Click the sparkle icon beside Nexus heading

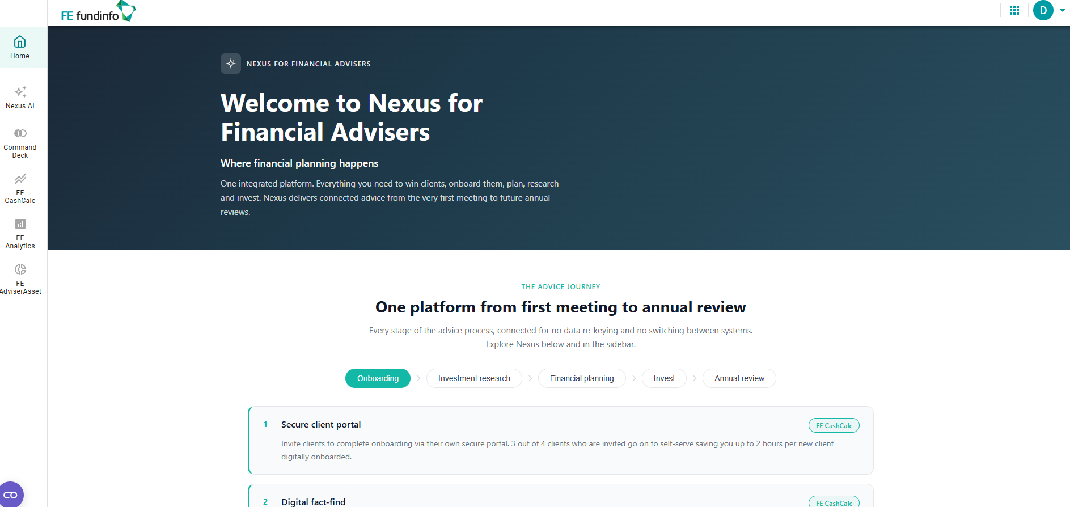(x=231, y=64)
